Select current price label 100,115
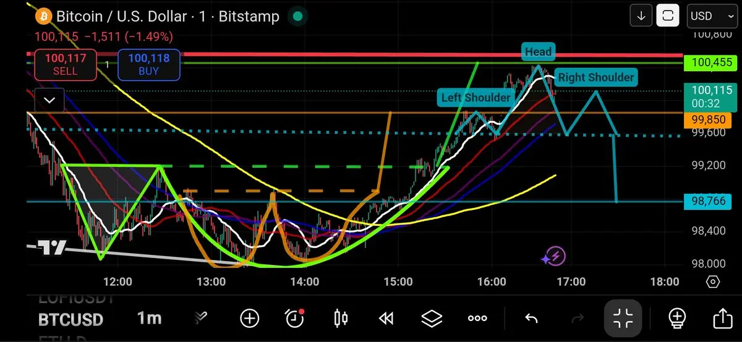742x342 pixels. pos(712,97)
